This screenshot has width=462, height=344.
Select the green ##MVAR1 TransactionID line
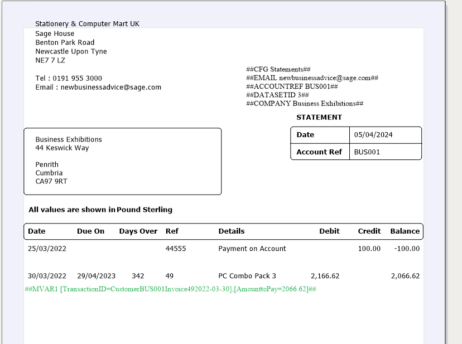click(170, 289)
